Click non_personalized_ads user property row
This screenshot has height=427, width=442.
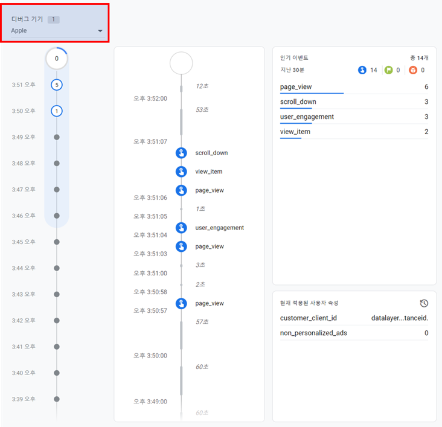click(x=354, y=333)
